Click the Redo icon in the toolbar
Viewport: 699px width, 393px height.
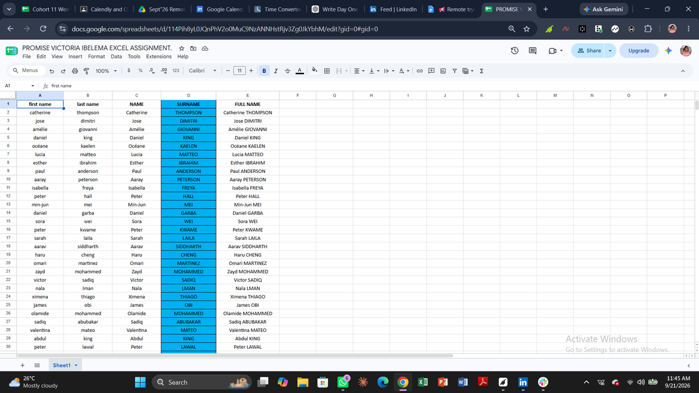coord(65,70)
